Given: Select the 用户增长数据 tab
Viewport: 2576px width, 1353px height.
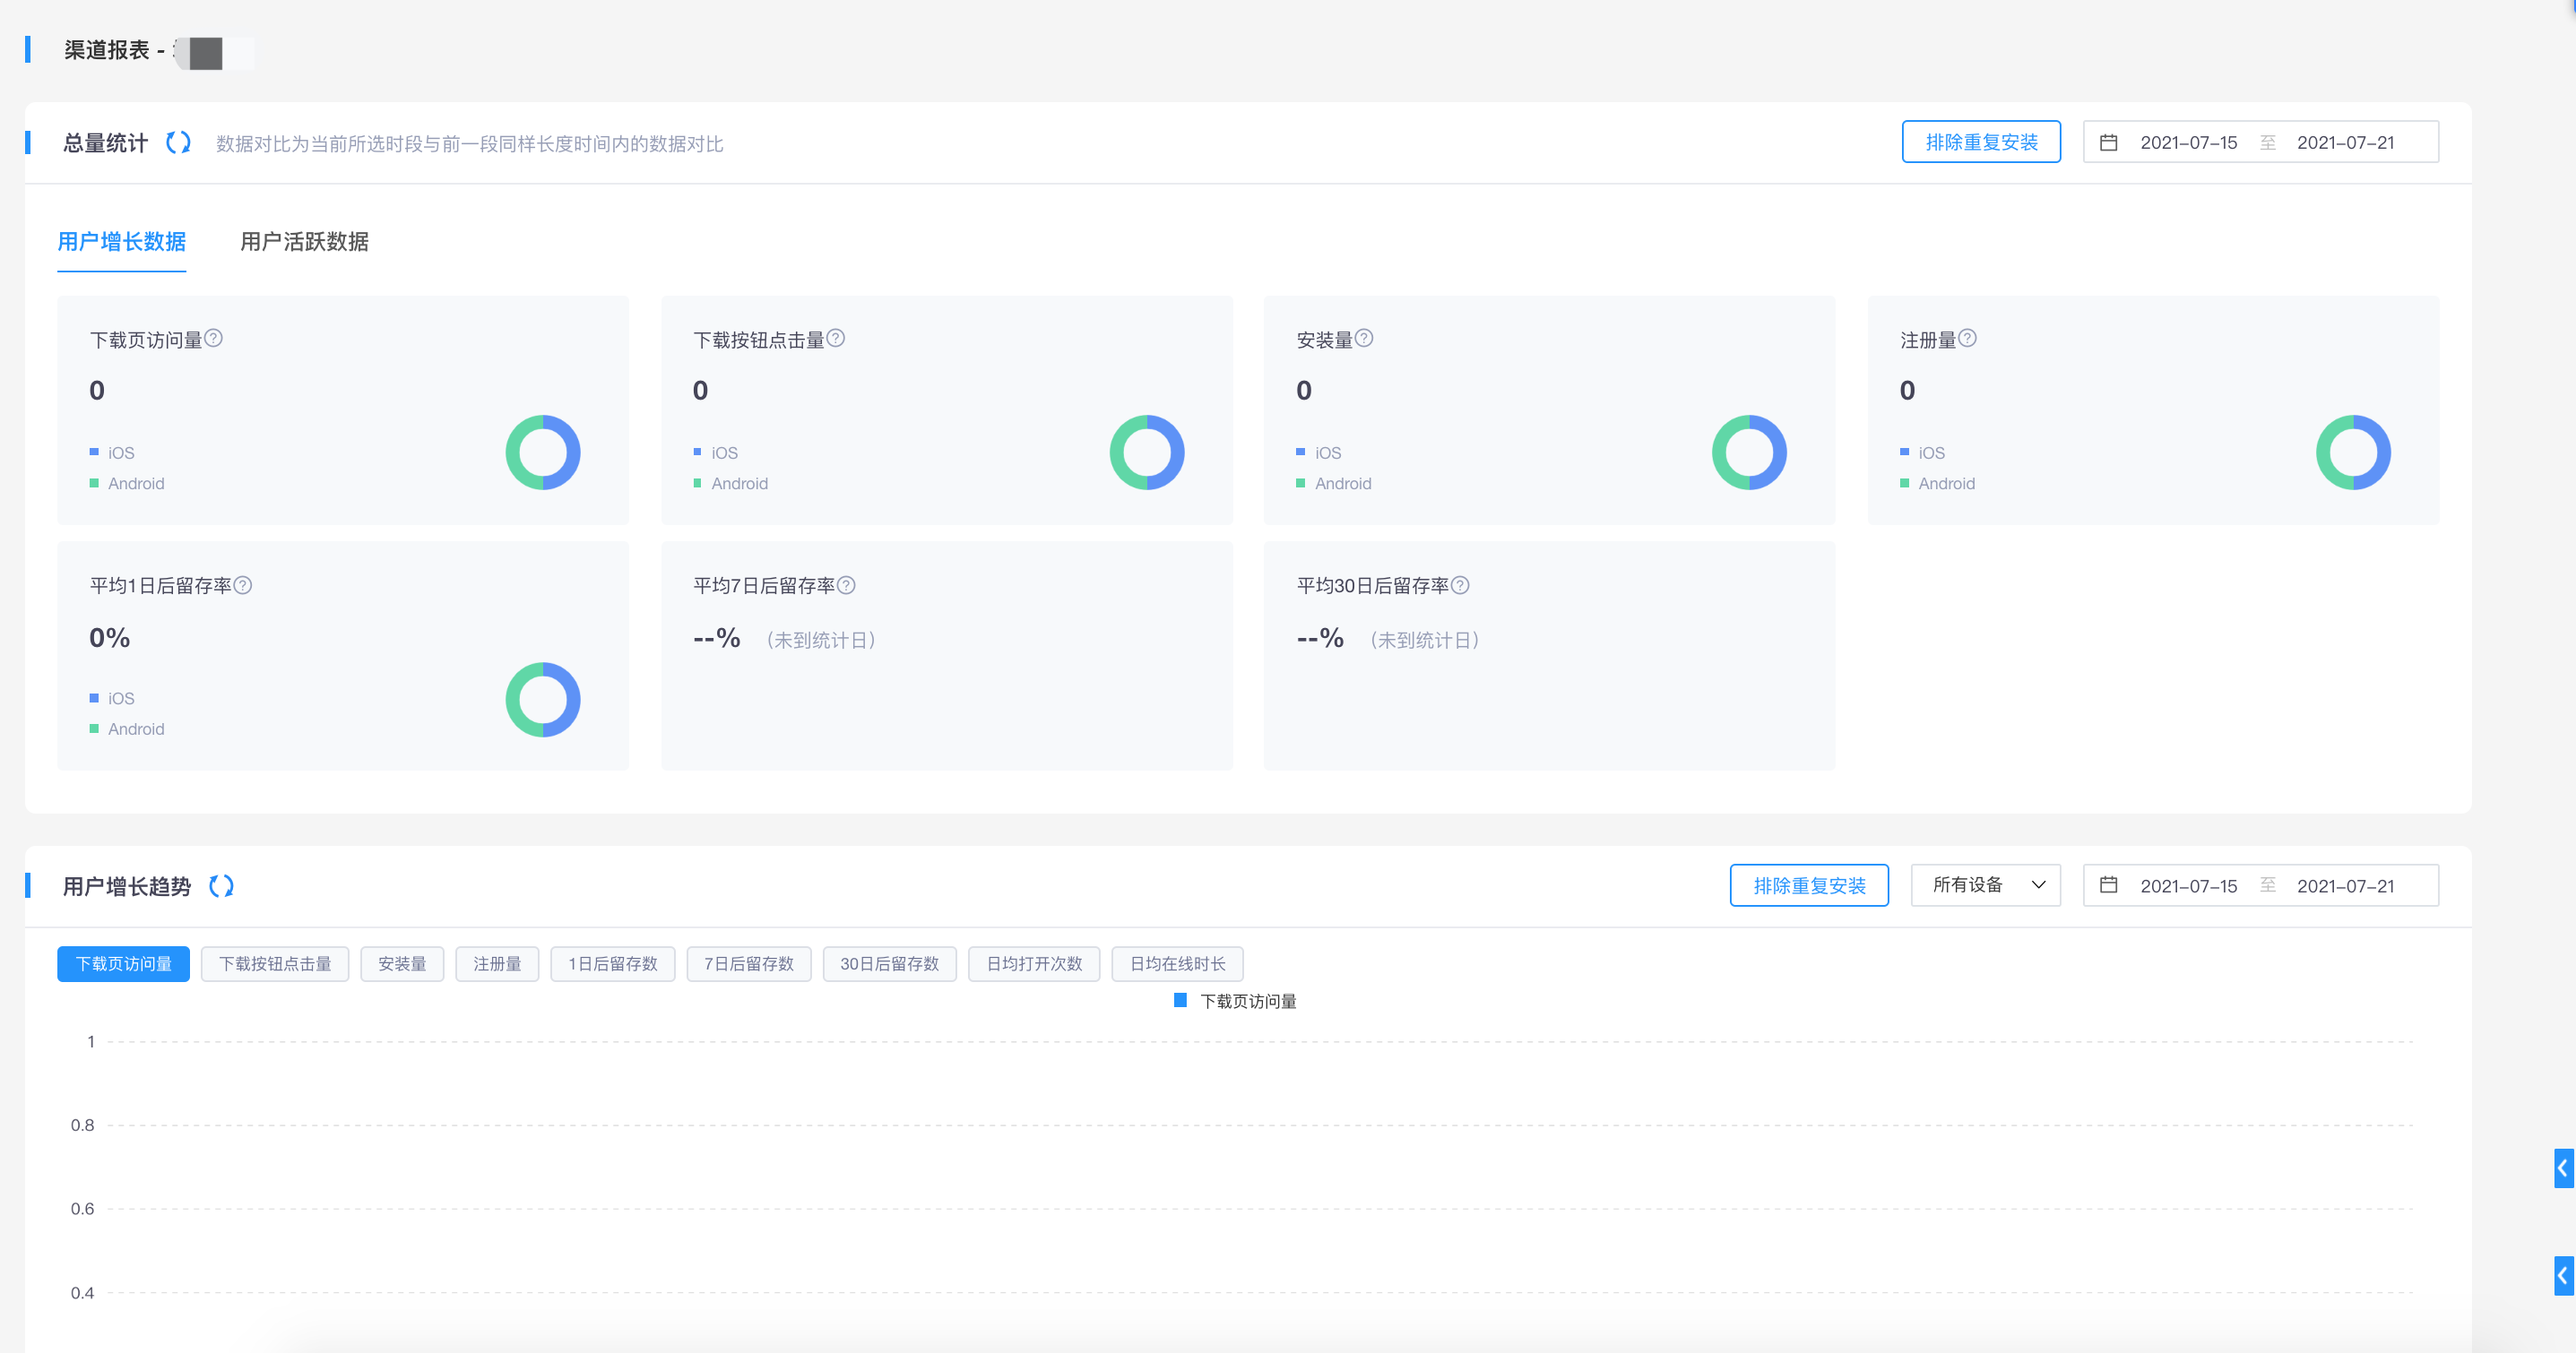Looking at the screenshot, I should click(121, 241).
